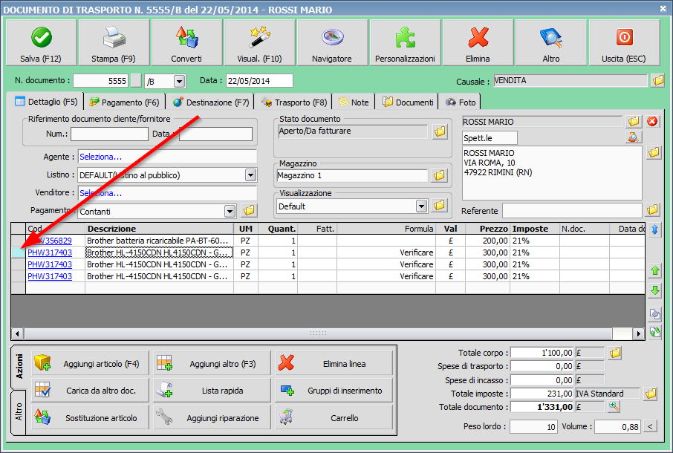Open the Note tab

point(354,102)
